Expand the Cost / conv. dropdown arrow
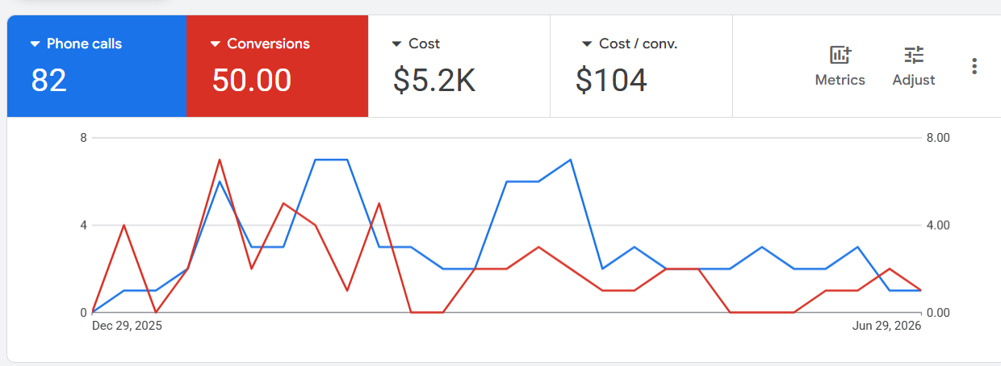The width and height of the screenshot is (1001, 366). (587, 44)
